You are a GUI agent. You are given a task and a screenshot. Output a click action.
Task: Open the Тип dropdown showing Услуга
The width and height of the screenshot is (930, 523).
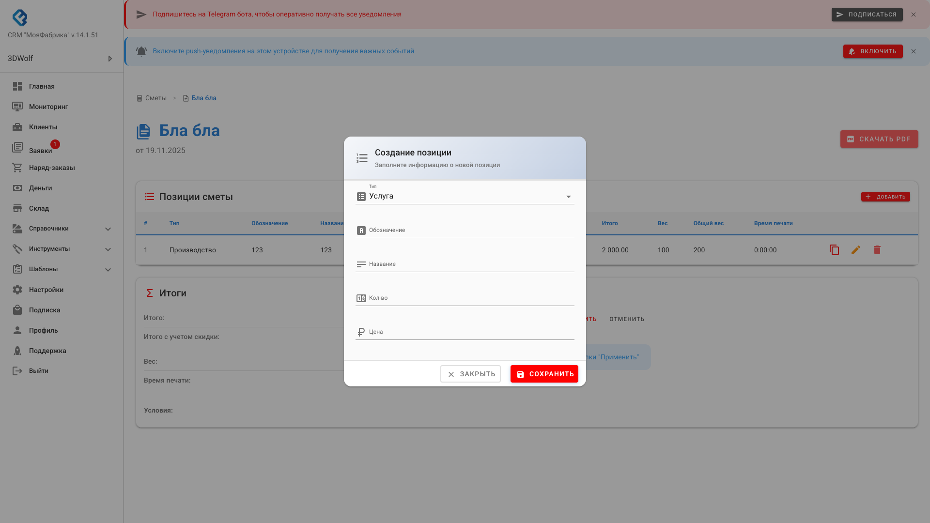point(465,196)
